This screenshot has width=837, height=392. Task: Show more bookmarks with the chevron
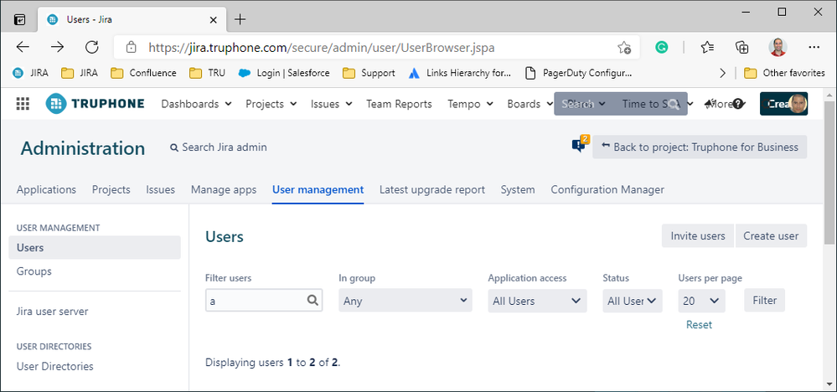pyautogui.click(x=723, y=73)
